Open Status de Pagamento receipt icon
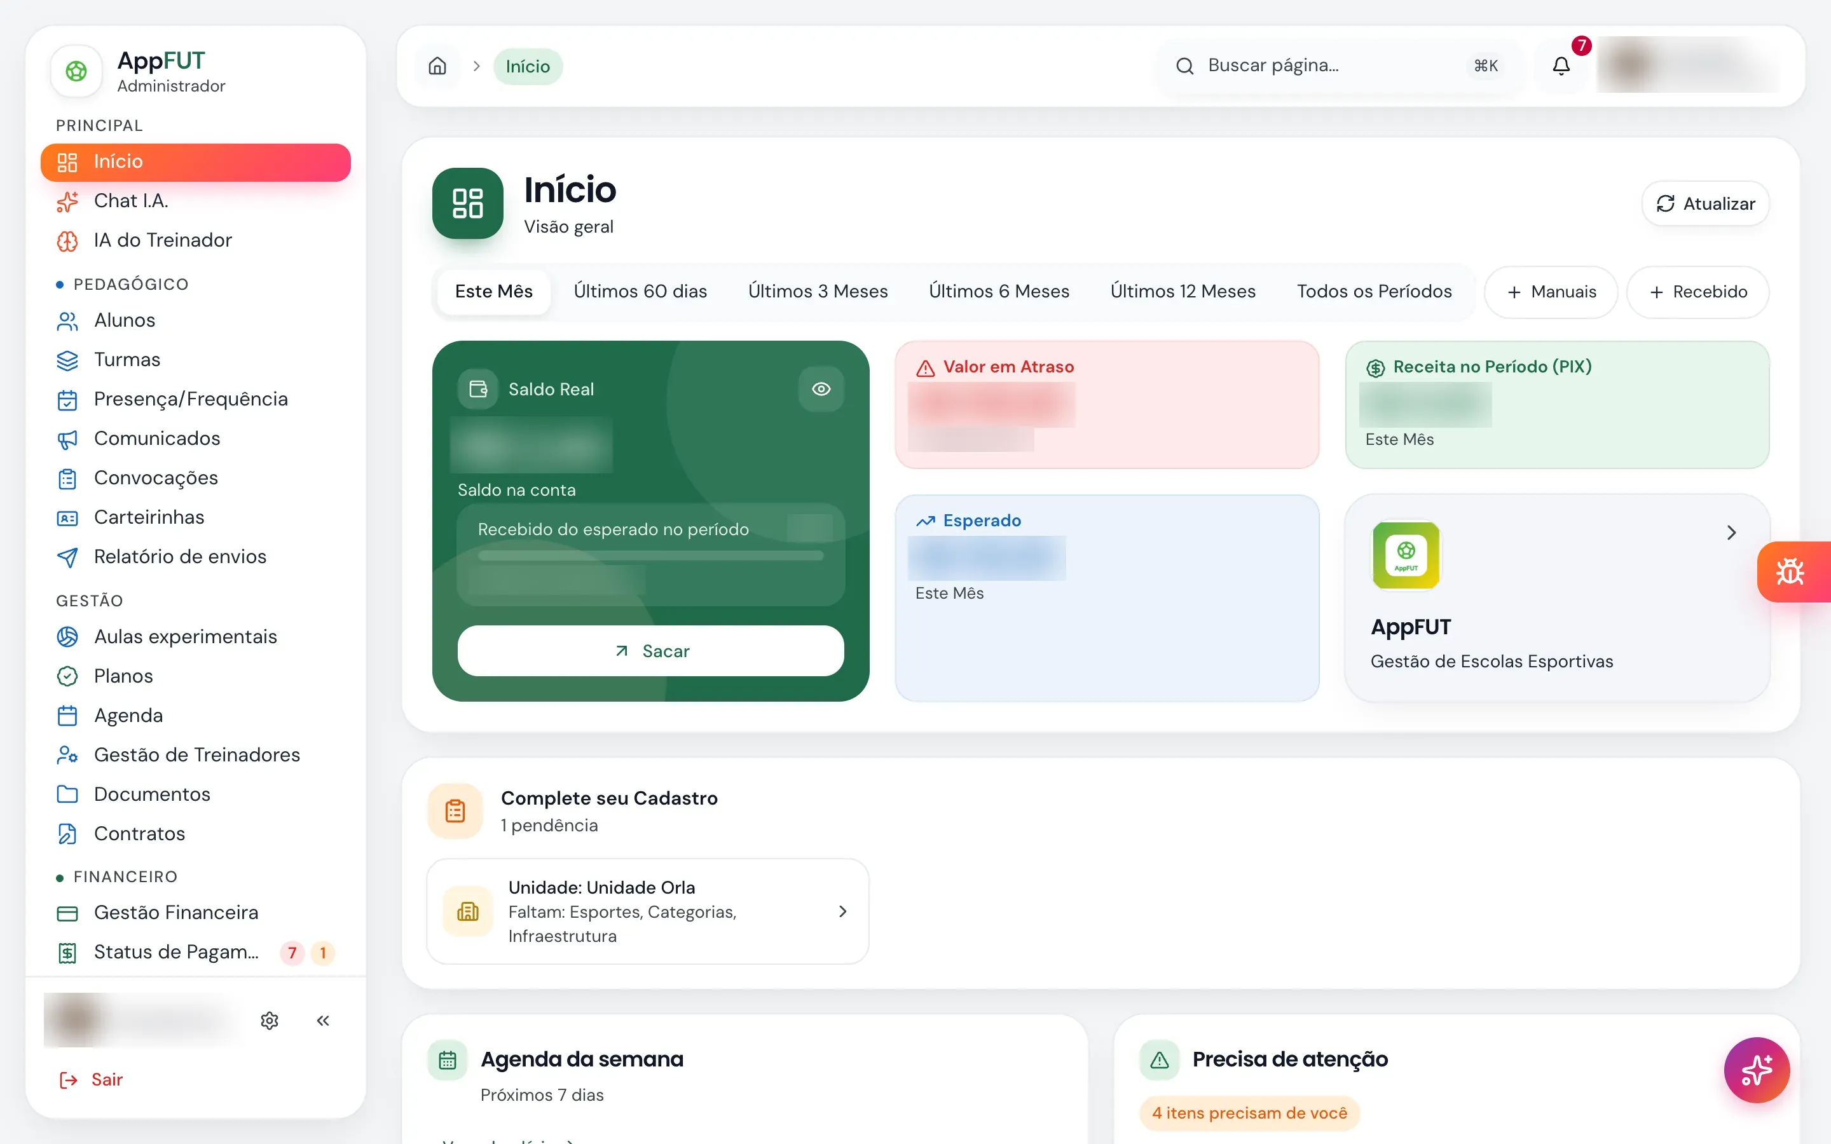The width and height of the screenshot is (1831, 1144). (x=67, y=953)
